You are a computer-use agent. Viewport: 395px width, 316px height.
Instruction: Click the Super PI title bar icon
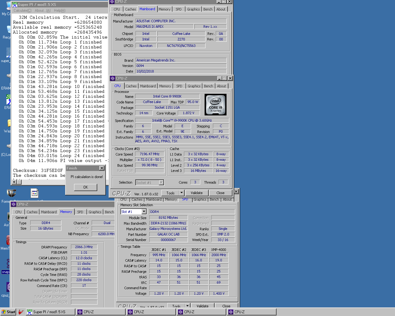(x=15, y=5)
